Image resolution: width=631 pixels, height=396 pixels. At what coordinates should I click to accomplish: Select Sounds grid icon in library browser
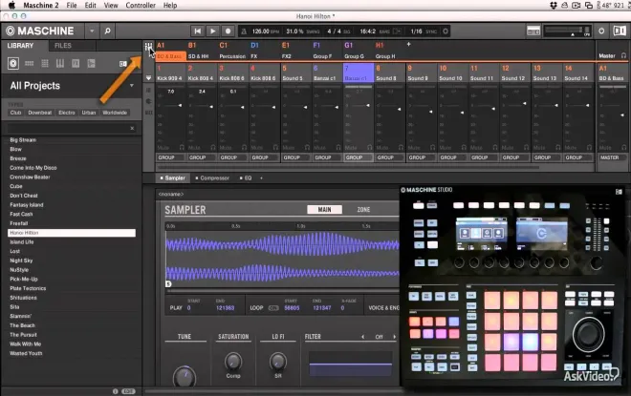(x=45, y=64)
